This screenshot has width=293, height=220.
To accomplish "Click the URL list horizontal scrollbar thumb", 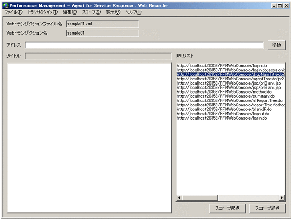I will pos(200,198).
